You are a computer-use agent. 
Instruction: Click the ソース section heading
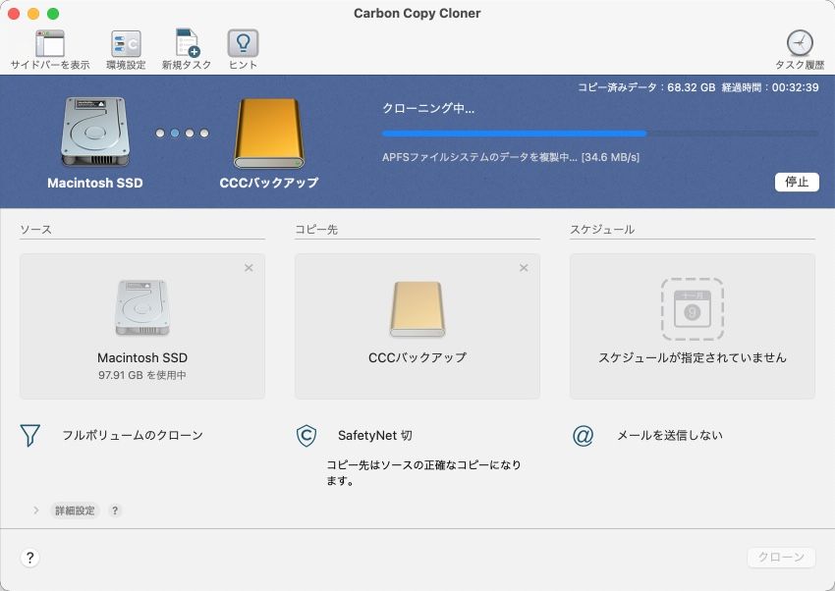click(x=35, y=230)
